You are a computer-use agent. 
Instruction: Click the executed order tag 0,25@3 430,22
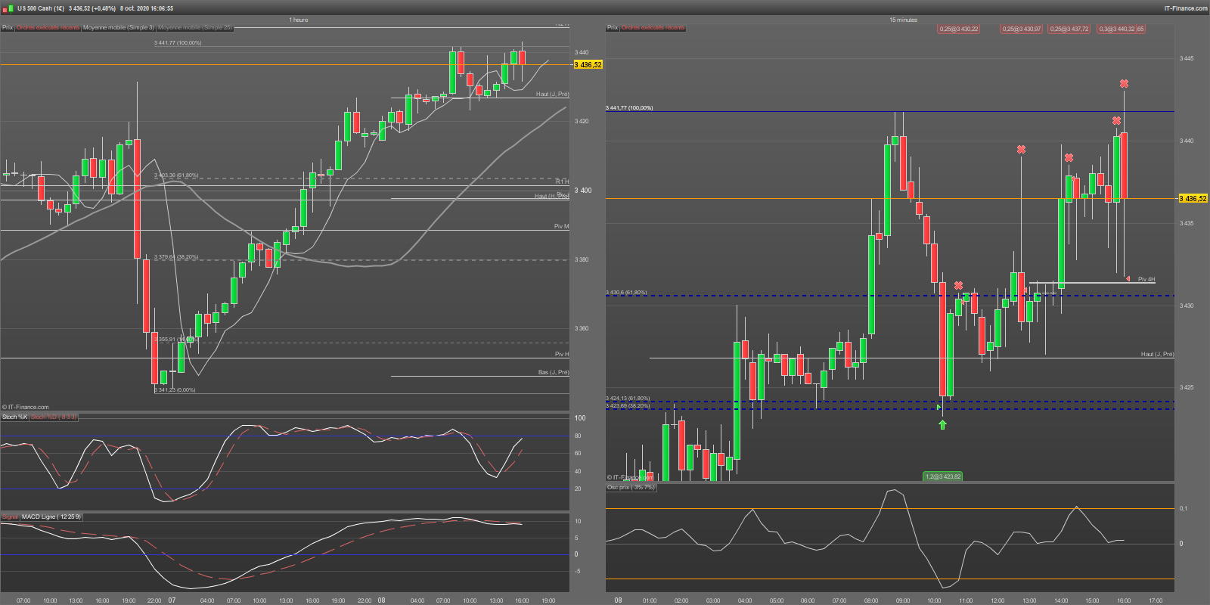tap(959, 29)
